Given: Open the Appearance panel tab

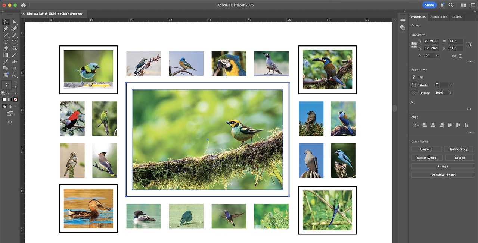Looking at the screenshot, I should coord(438,17).
